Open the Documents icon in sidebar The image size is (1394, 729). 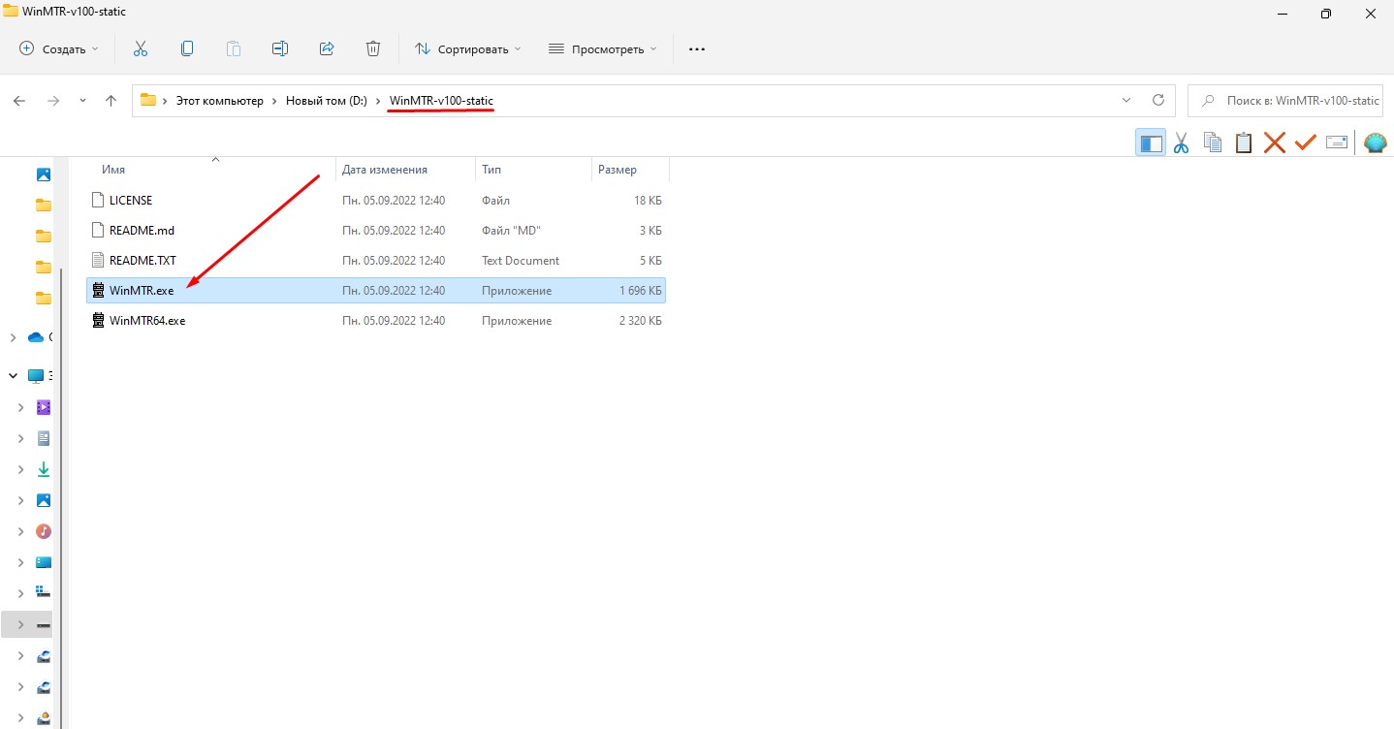coord(43,438)
